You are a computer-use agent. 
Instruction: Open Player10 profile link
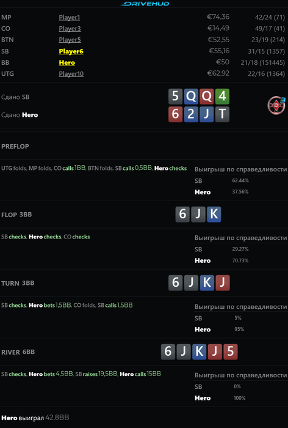pos(71,74)
